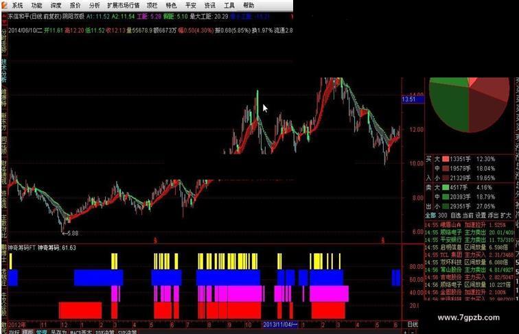Open the 帮助 menu
Viewport: 519px width, 334px height.
pyautogui.click(x=249, y=5)
